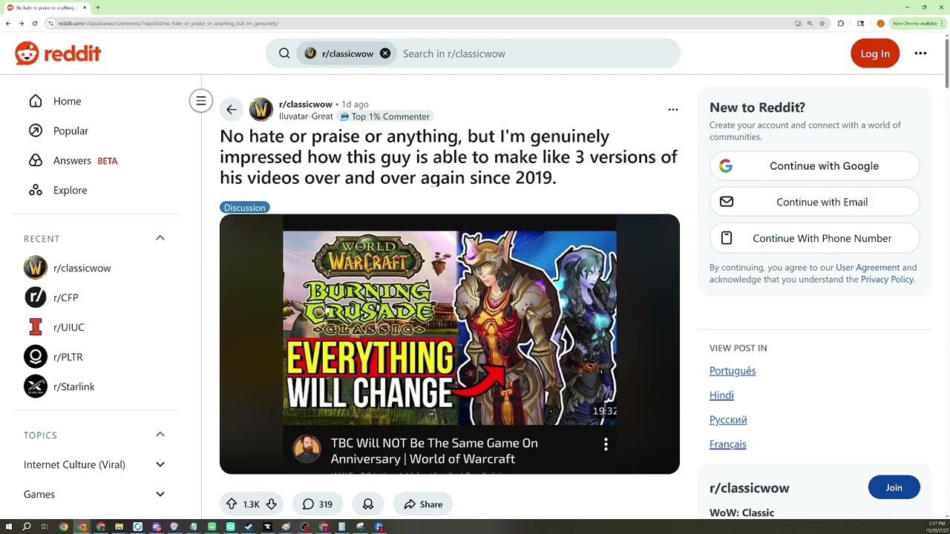View post in Português
Image resolution: width=950 pixels, height=534 pixels.
click(x=733, y=371)
